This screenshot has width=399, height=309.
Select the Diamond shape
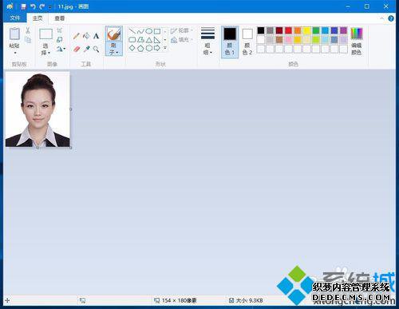[x=132, y=48]
